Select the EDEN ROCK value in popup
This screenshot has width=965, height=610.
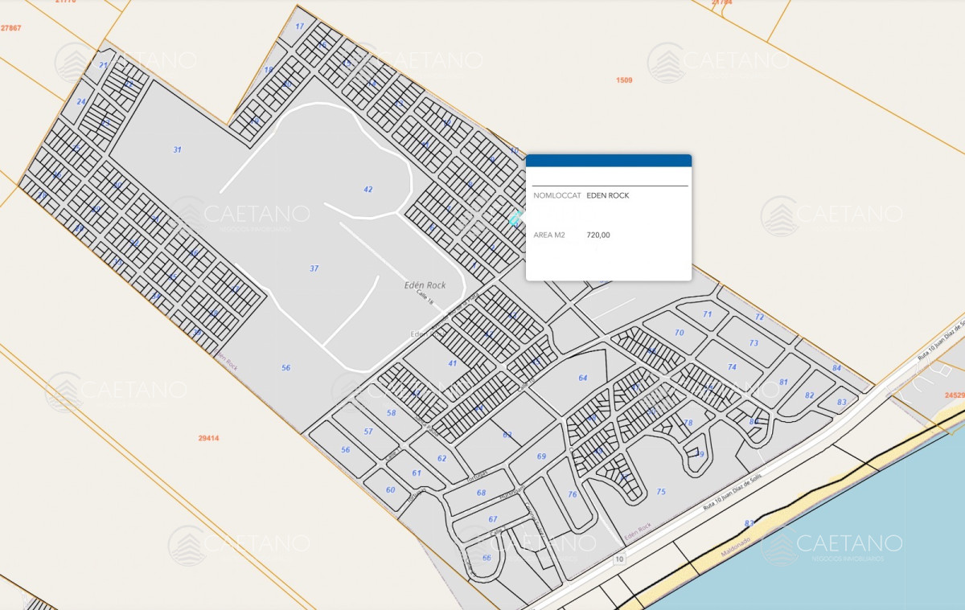click(x=608, y=195)
